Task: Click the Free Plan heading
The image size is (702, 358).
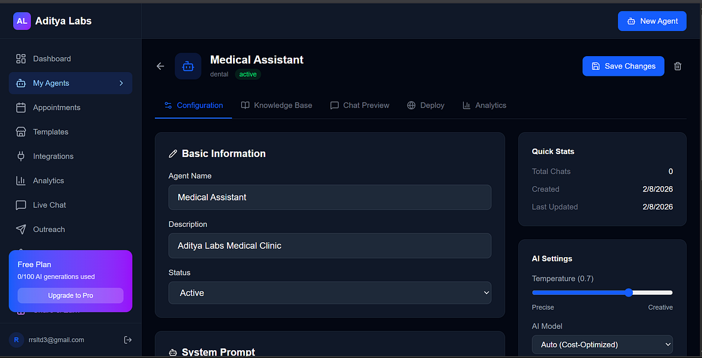Action: pos(35,265)
